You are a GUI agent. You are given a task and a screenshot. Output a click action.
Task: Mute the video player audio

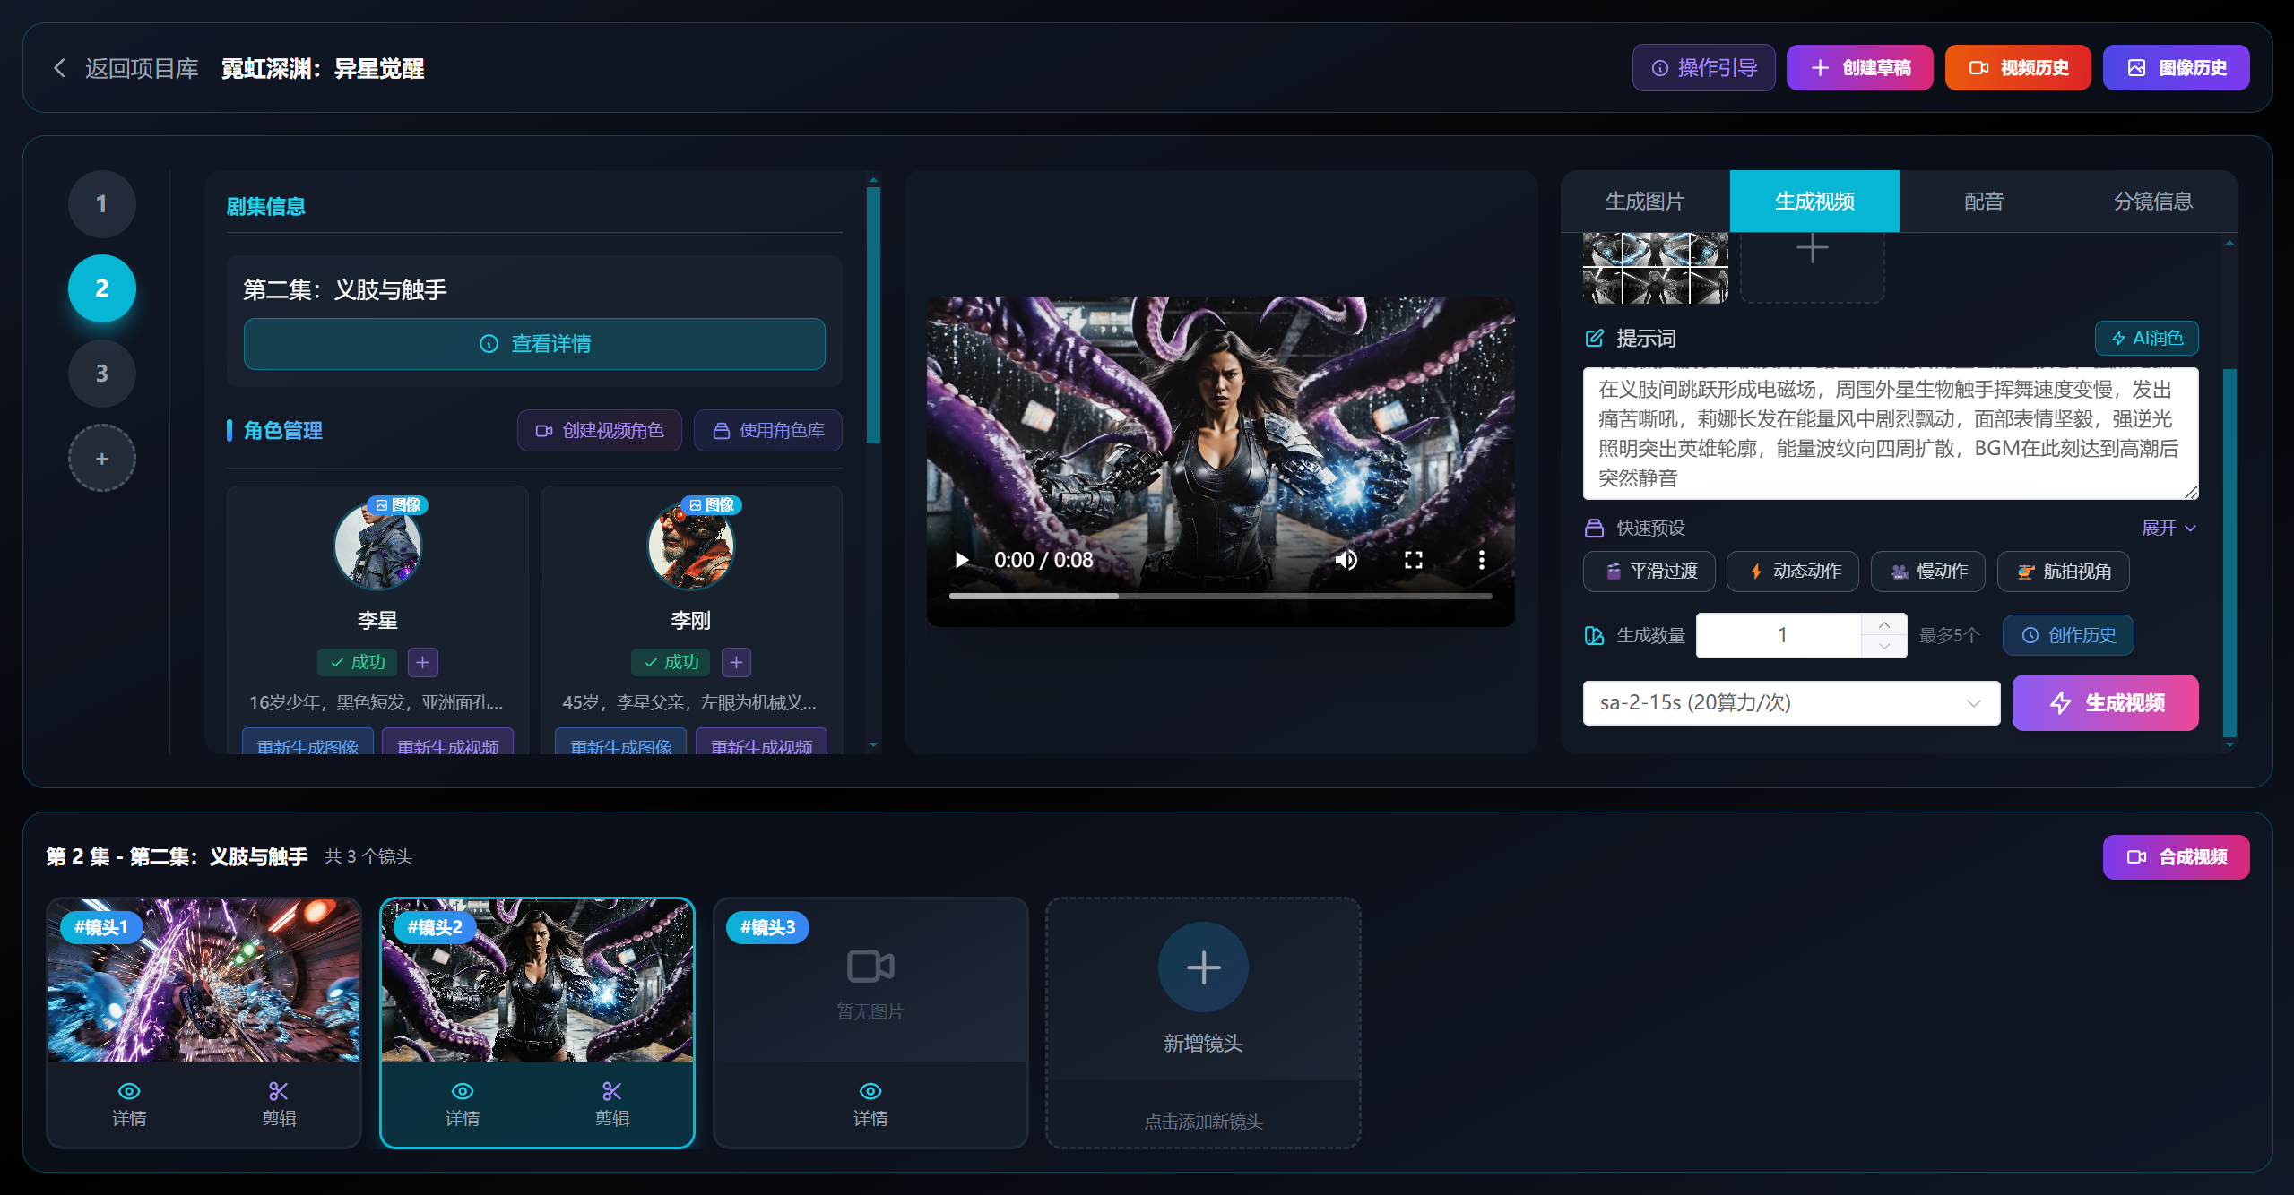1346,560
